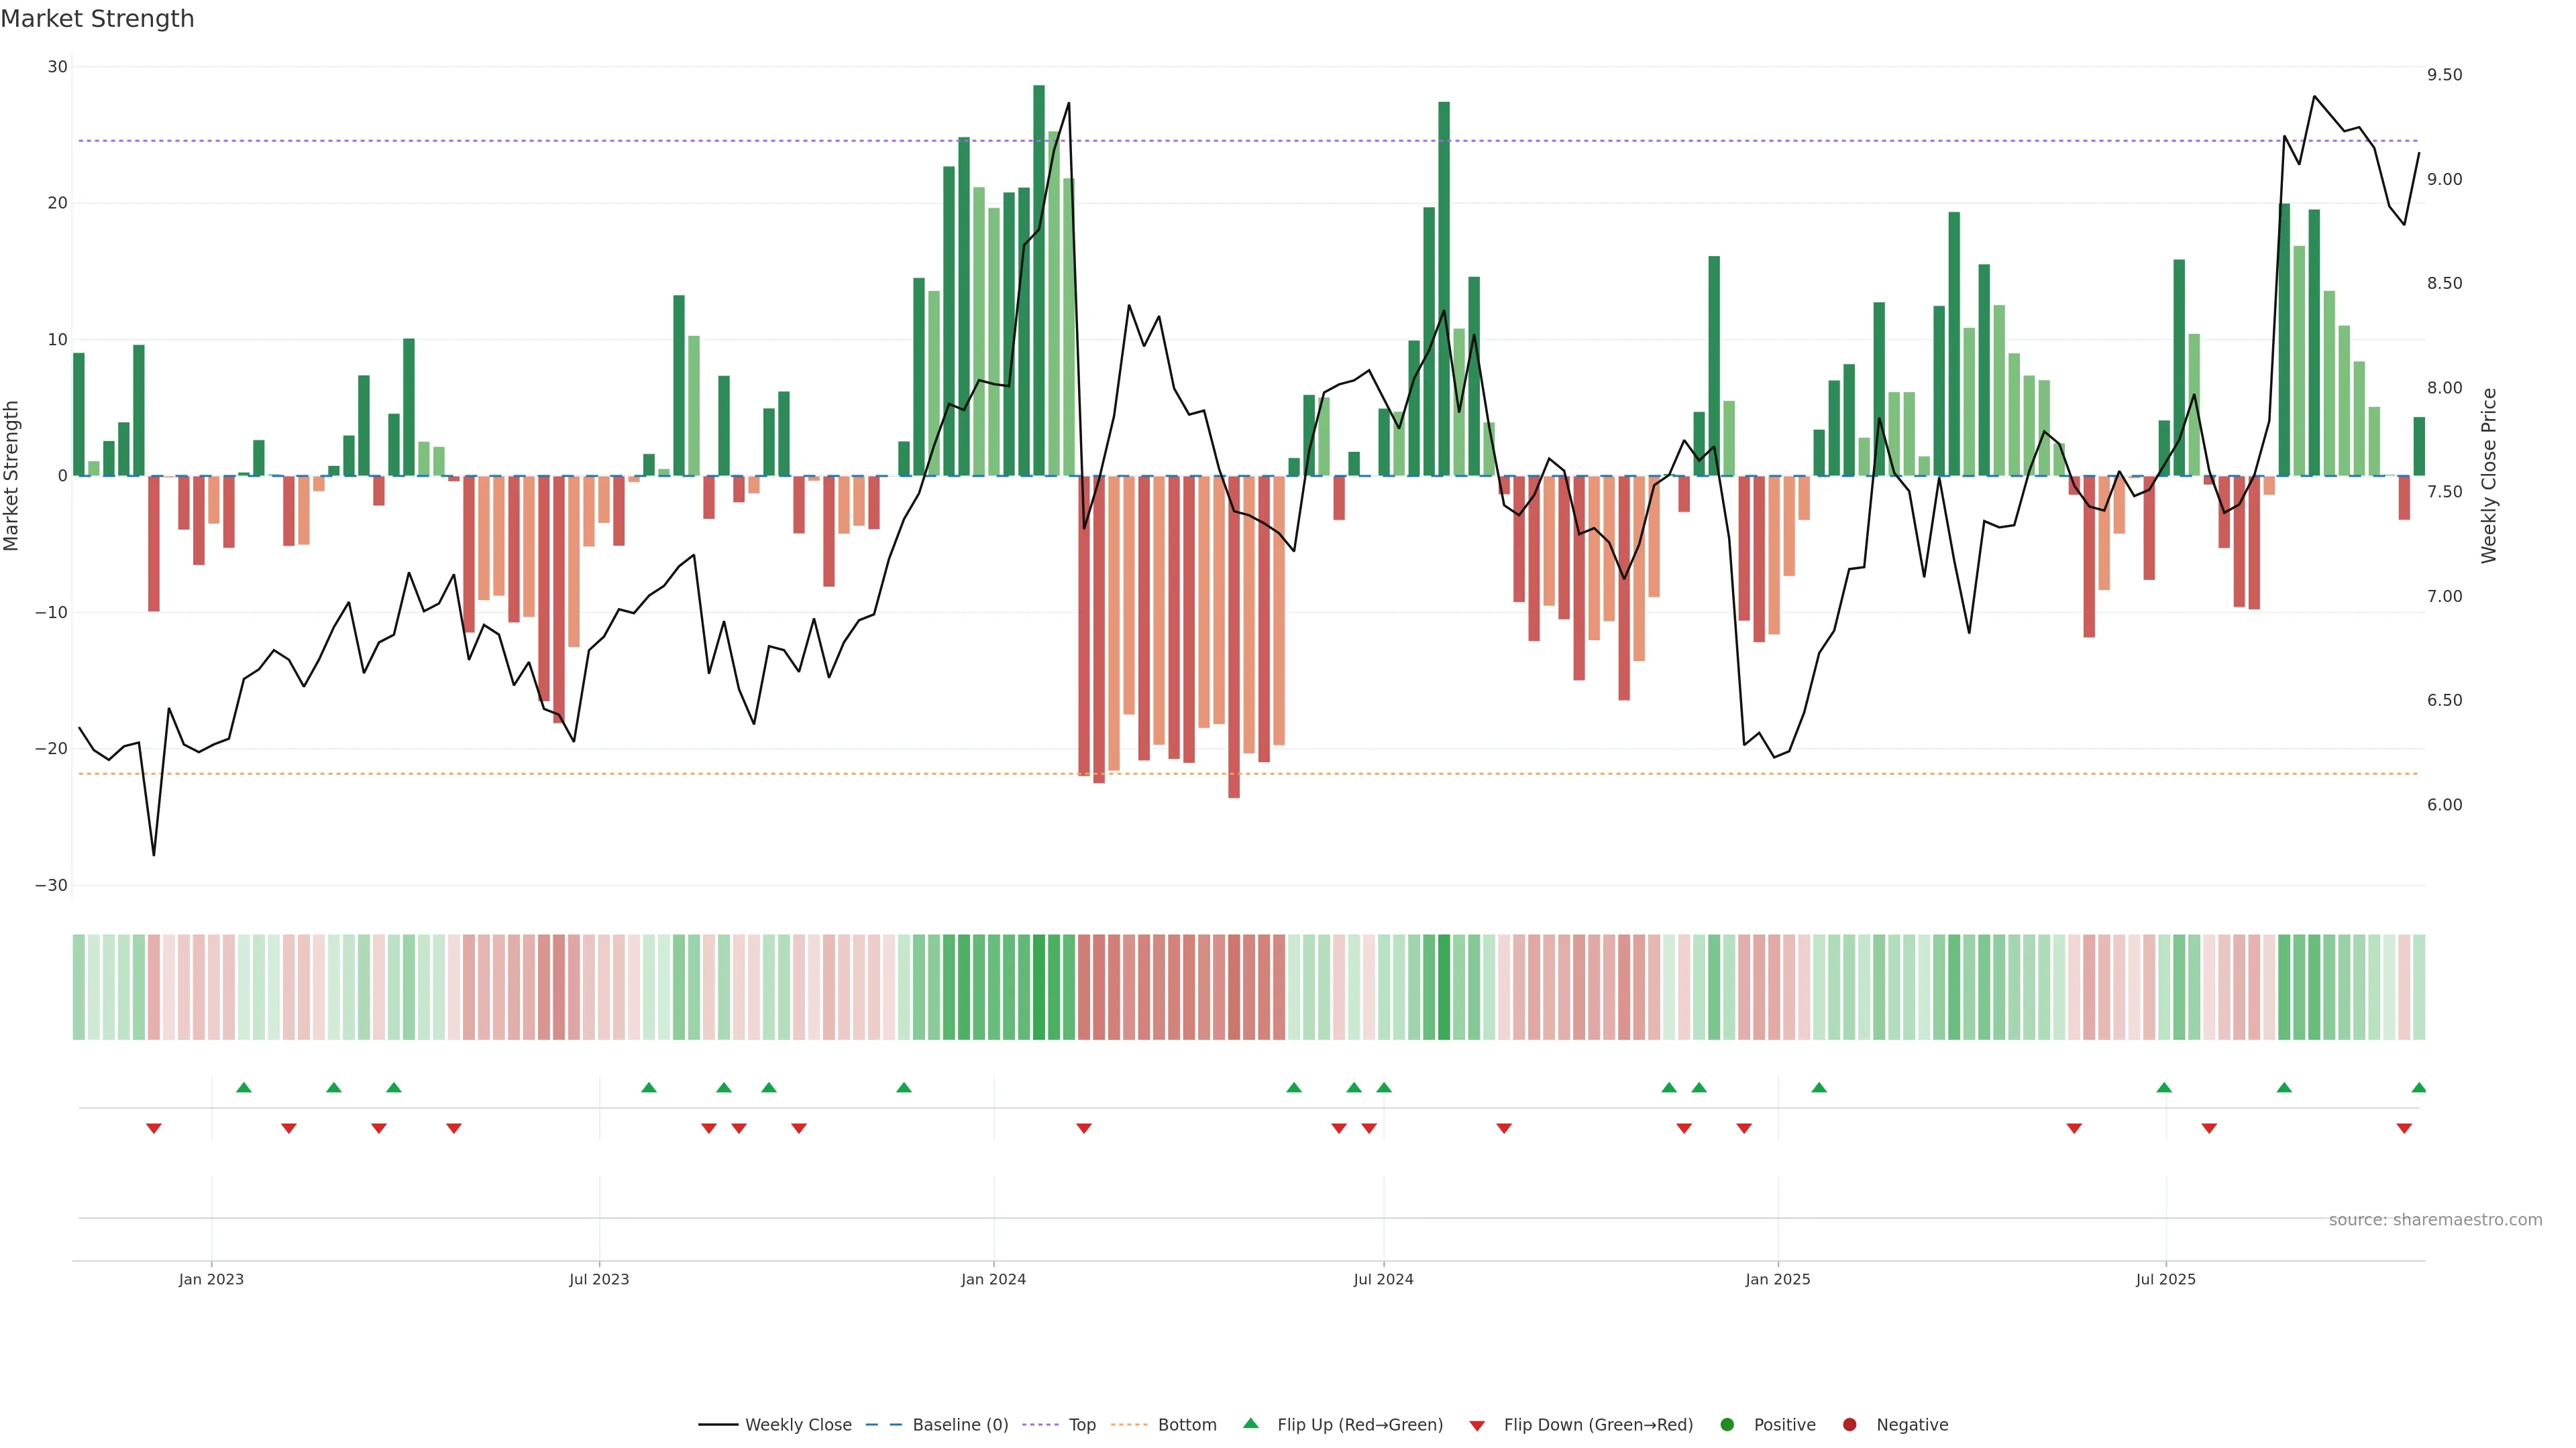Click the last green flip-up triangle marker
This screenshot has height=1448, width=2576.
tap(2418, 1087)
